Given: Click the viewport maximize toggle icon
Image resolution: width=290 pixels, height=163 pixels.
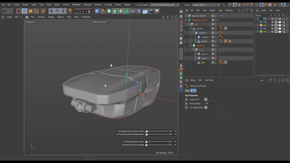Looking at the screenshot, I should click(x=176, y=17).
